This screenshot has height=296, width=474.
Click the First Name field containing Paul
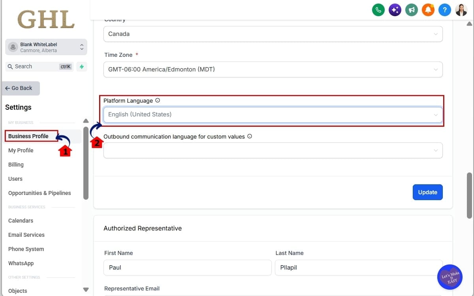188,268
